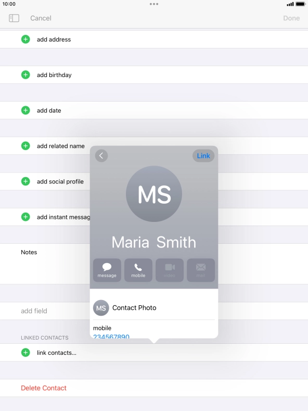Tap the green plus beside add address
This screenshot has height=411, width=308.
pyautogui.click(x=25, y=39)
